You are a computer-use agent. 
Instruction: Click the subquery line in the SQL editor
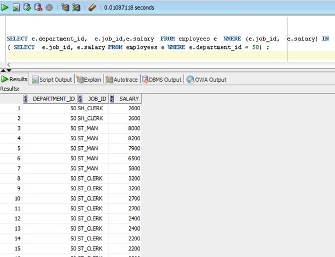pos(138,47)
